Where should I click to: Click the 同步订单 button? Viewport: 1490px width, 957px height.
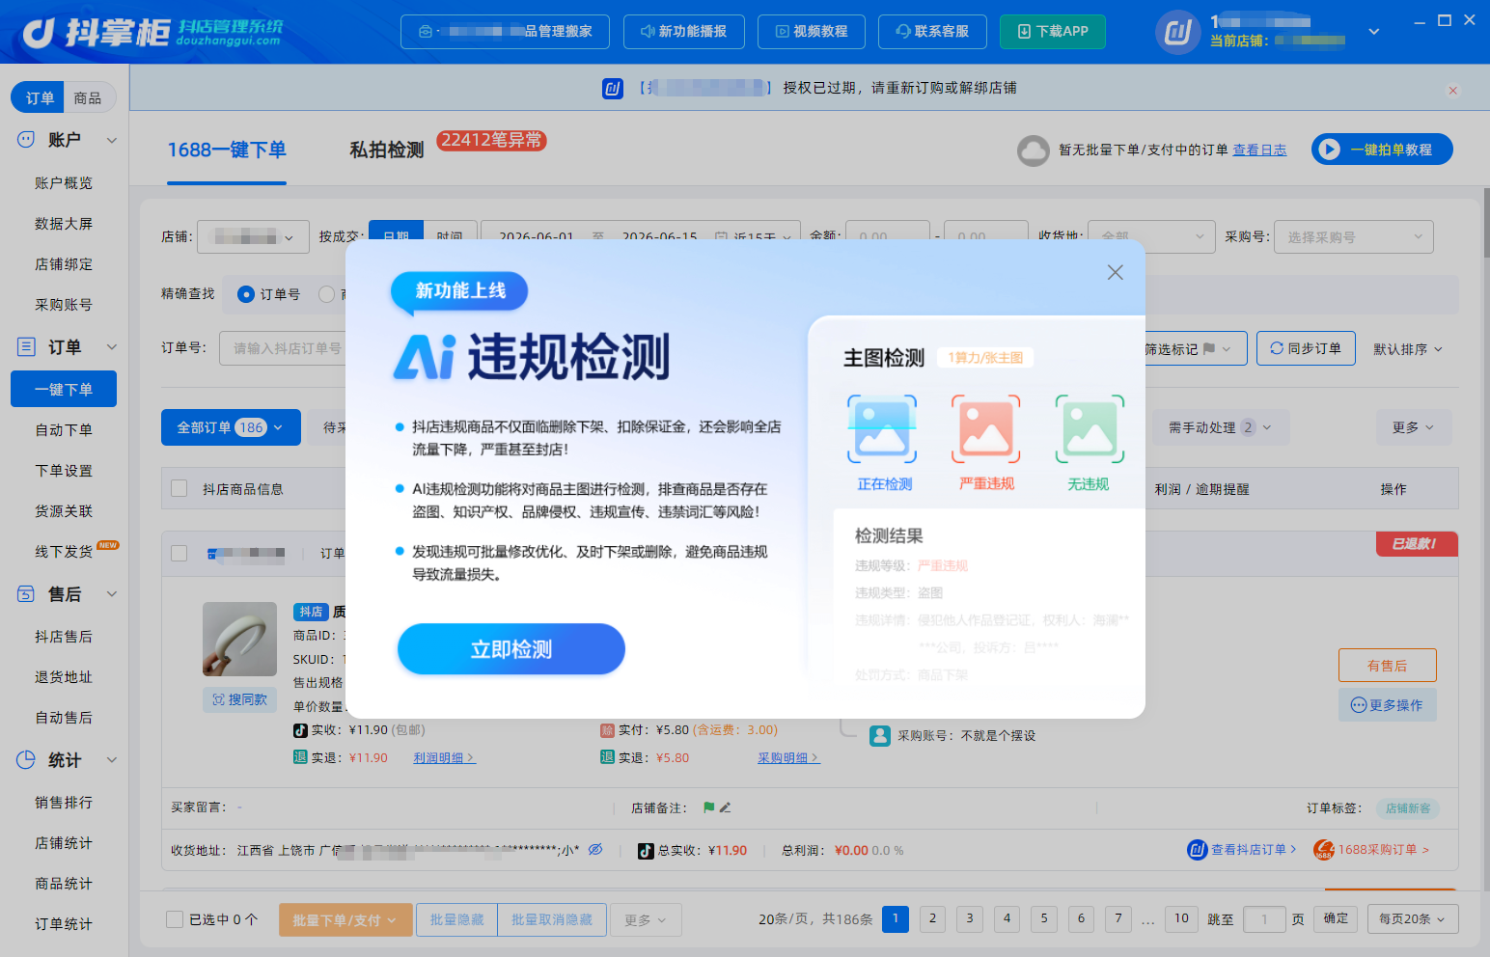coord(1306,348)
